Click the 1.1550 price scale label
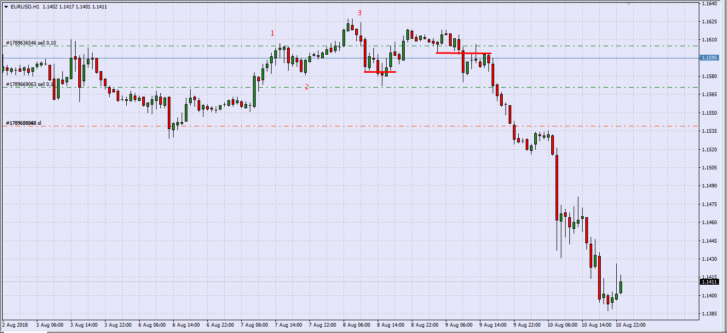This screenshot has width=727, height=333. coord(709,113)
